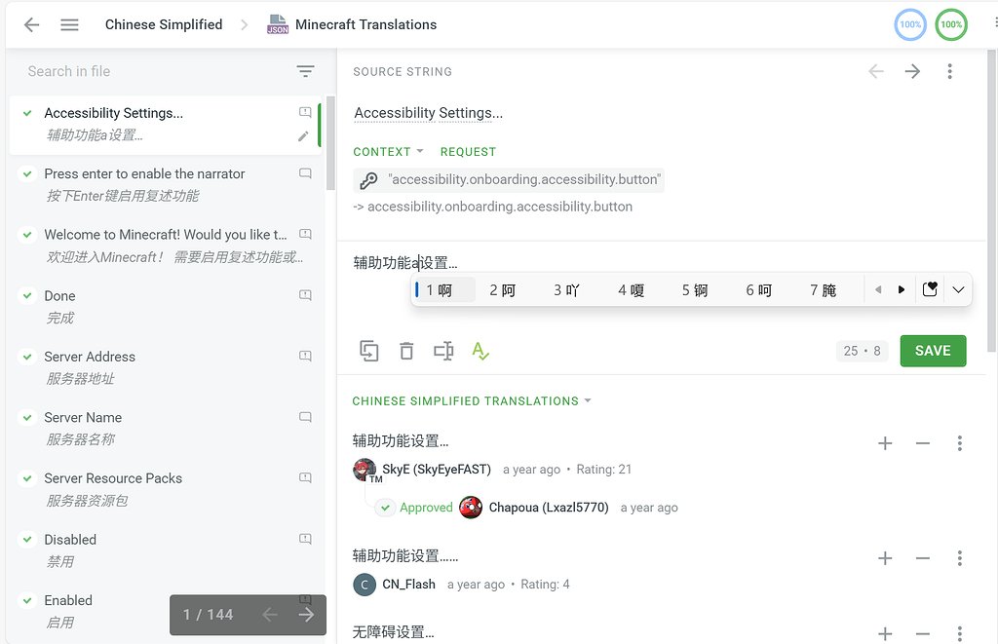Select Server Resource Packs string
The height and width of the screenshot is (644, 998).
pyautogui.click(x=113, y=478)
